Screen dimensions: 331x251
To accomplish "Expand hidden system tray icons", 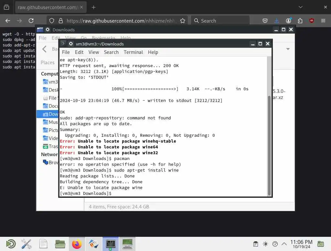I will pyautogui.click(x=284, y=244).
